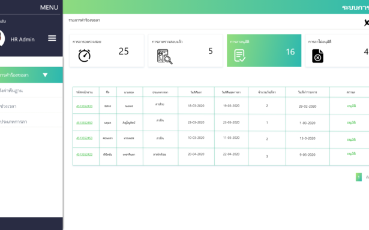Open employee ID 4513552423 link
369x230 pixels.
coord(84,155)
